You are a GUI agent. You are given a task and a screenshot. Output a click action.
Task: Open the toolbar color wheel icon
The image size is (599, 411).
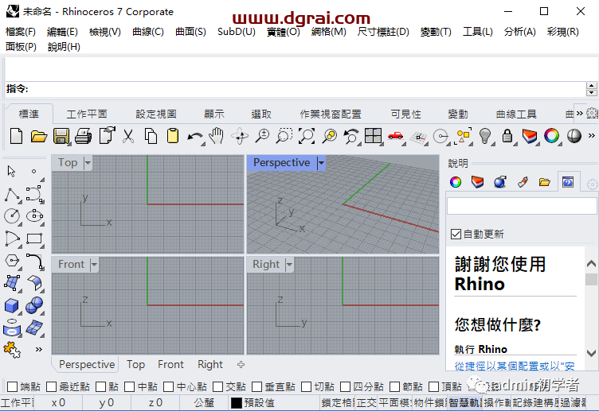(551, 136)
